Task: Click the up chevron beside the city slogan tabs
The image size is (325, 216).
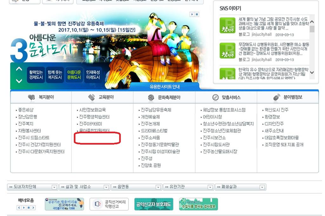Action: point(19,69)
